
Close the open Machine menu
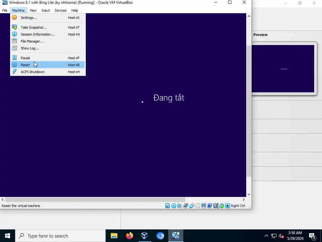point(18,10)
